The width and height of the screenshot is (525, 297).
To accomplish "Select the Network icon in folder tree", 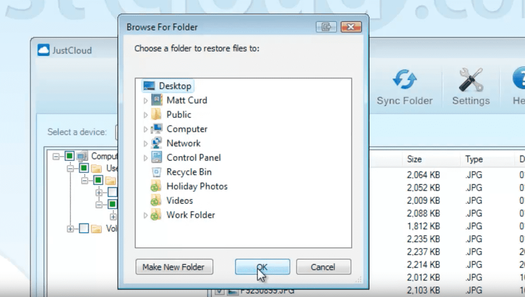I will click(x=157, y=144).
